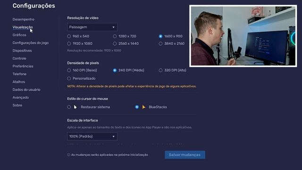This screenshot has width=302, height=170.
Task: Expand the 100% (Padrão) interface scale dropdown
Action: [92, 136]
